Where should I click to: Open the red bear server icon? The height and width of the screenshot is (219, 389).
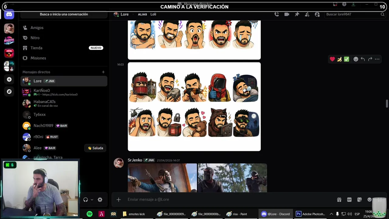[9, 53]
